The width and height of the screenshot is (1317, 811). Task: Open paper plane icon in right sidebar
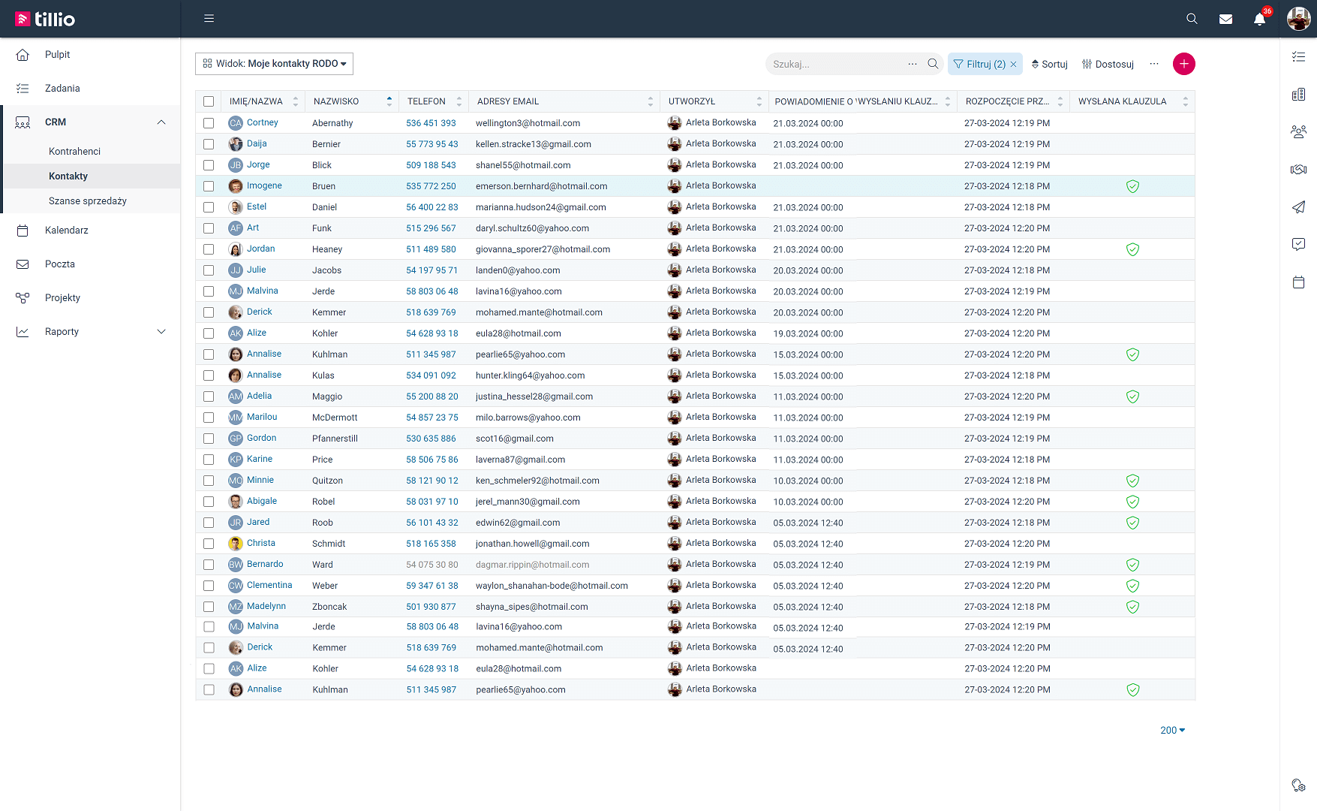pyautogui.click(x=1298, y=207)
